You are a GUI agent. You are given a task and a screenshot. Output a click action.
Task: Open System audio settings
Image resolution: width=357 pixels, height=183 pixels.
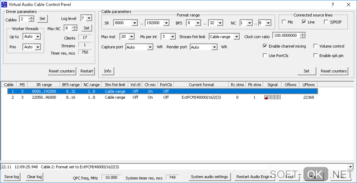[209, 177]
